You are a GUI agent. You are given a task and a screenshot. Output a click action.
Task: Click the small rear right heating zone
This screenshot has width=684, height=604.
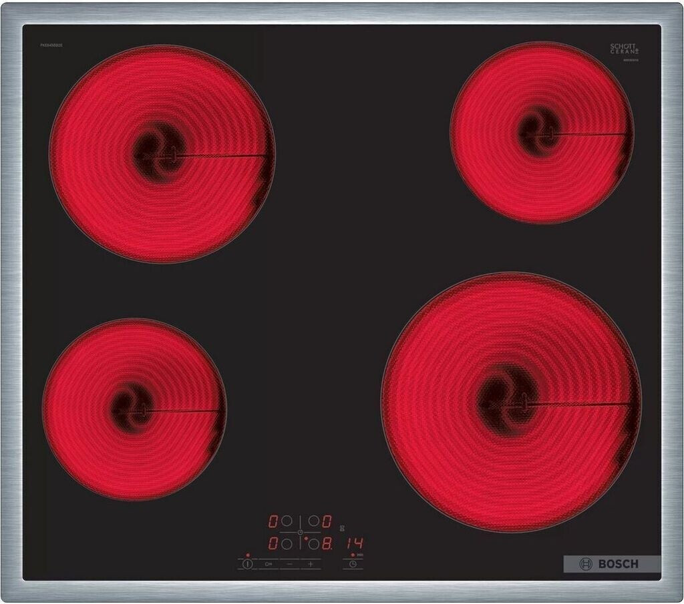pyautogui.click(x=541, y=132)
